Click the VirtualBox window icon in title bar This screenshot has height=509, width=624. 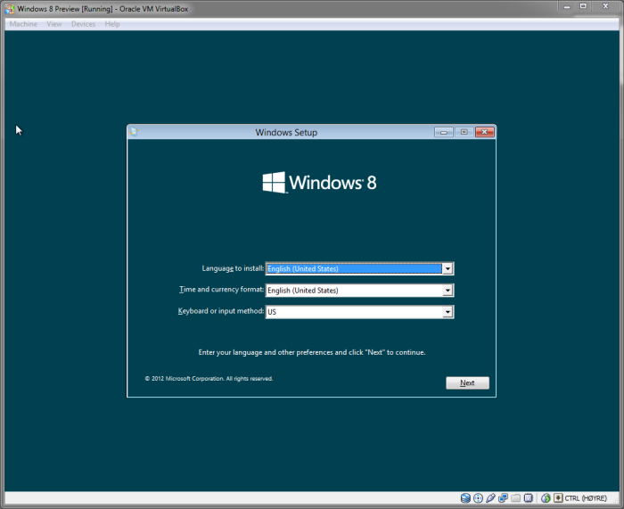pos(10,9)
